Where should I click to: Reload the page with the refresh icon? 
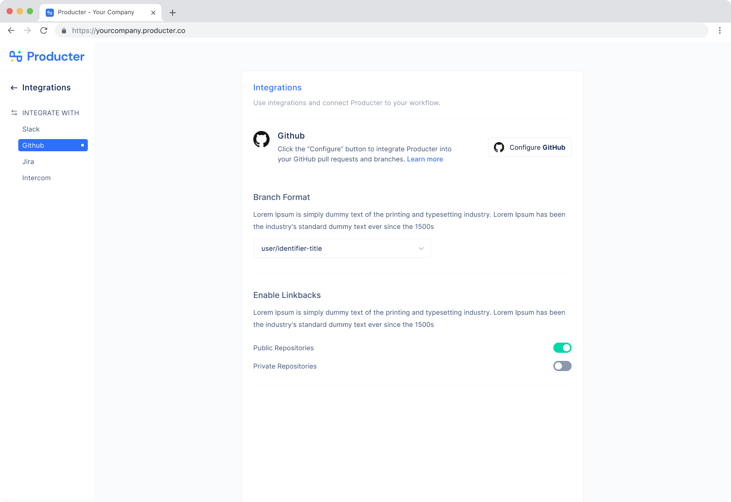pyautogui.click(x=44, y=30)
